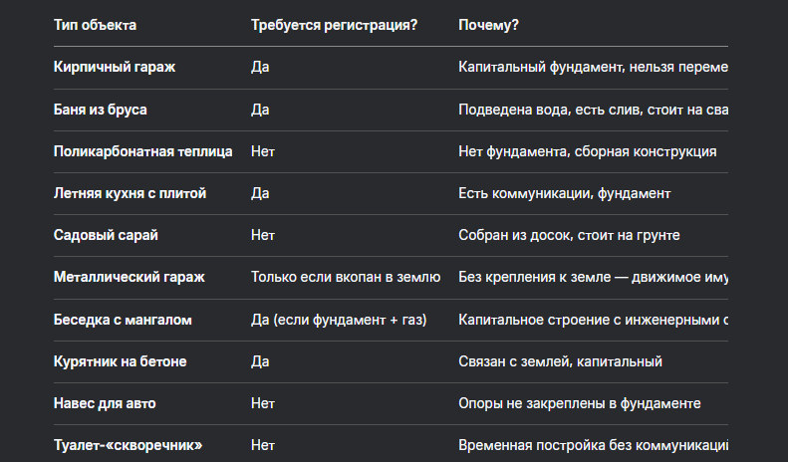Viewport: 788px width, 462px height.
Task: Select the 'Кирпичный гараж' row label
Action: click(115, 68)
